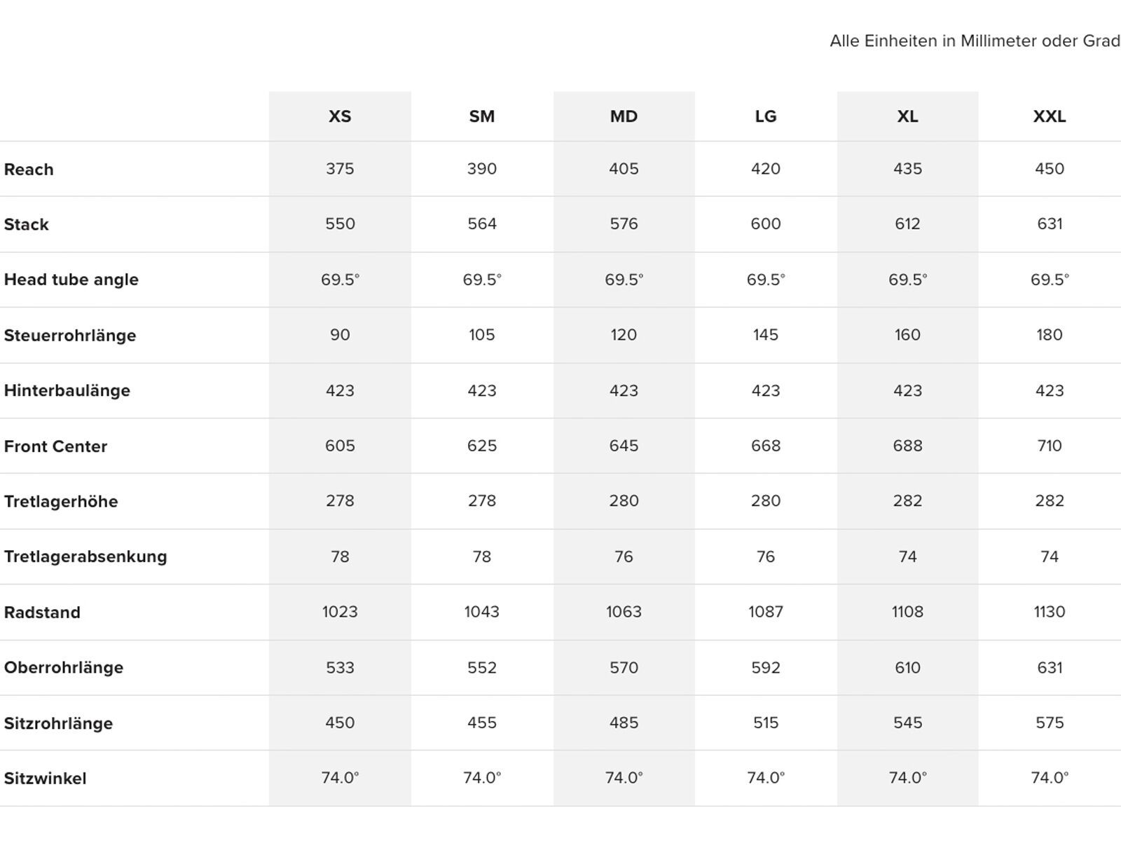1121x841 pixels.
Task: Click the MD size column header
Action: click(x=624, y=116)
